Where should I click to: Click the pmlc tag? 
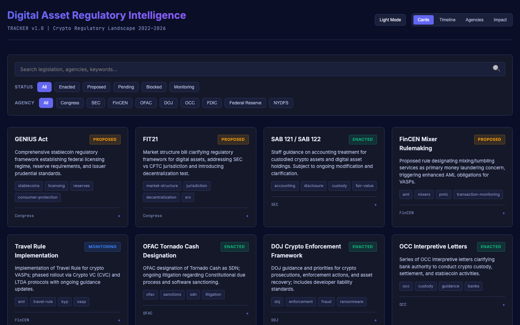[443, 195]
